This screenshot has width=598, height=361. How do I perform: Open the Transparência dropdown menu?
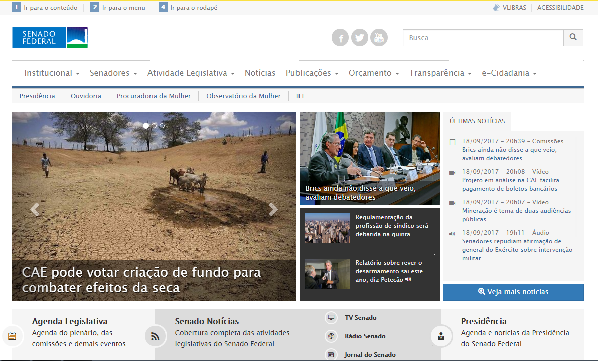(440, 73)
